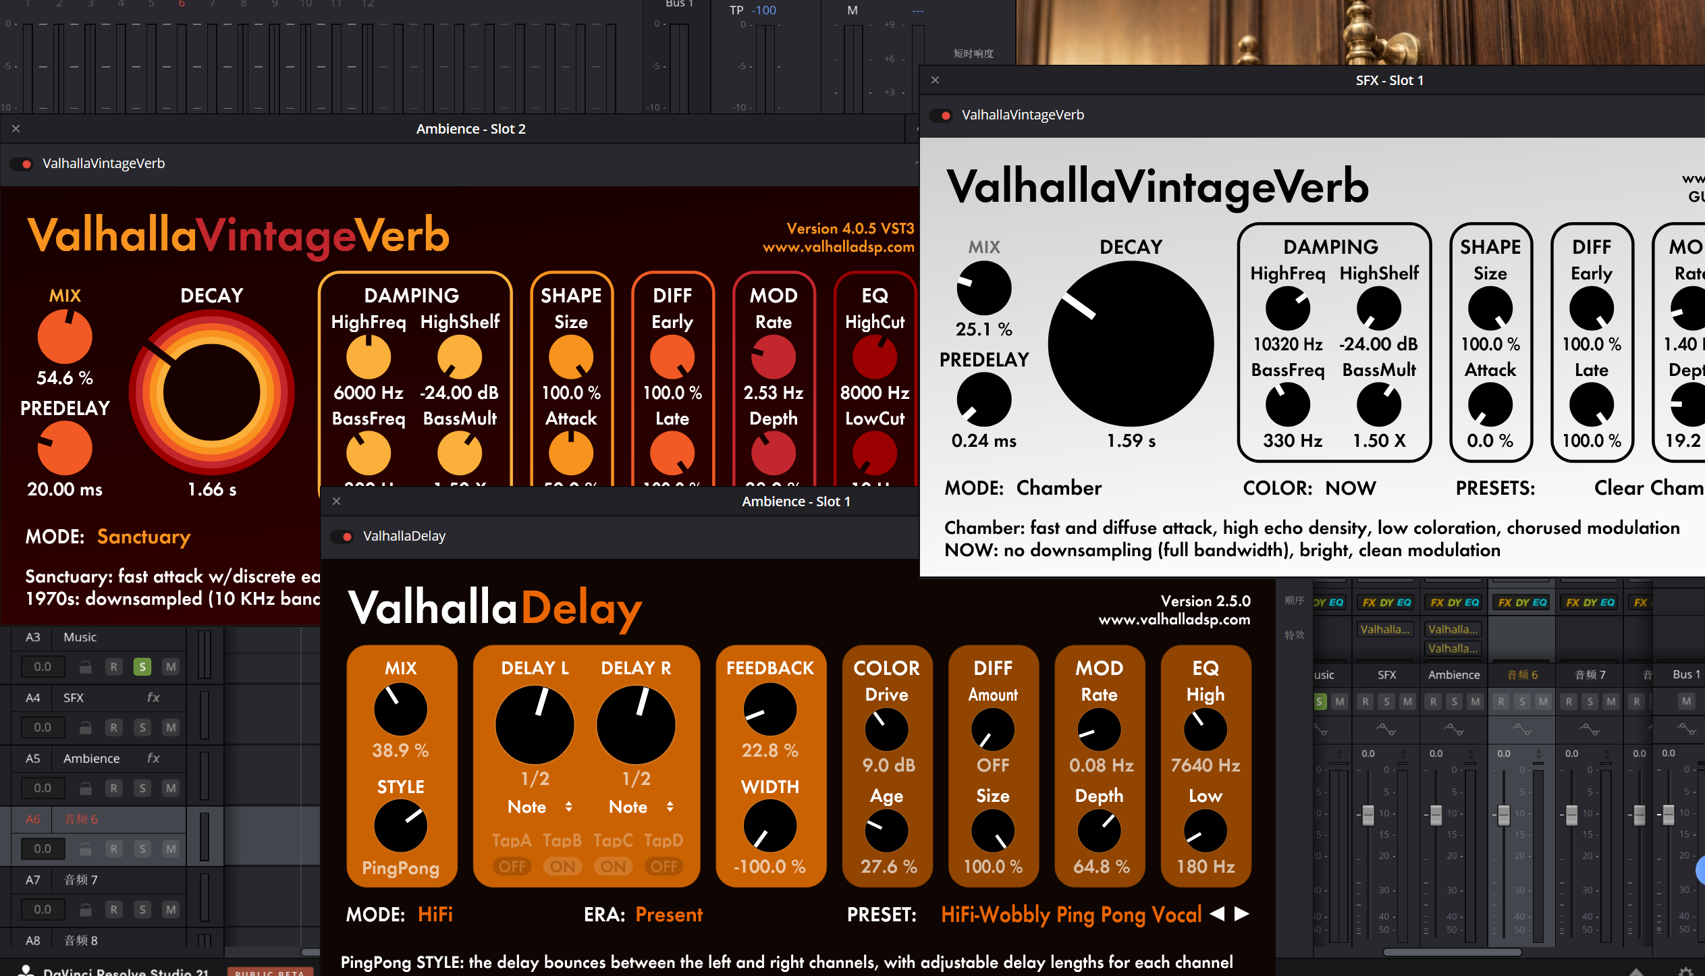Click the Bus 1 volume fader handle
Viewport: 1705px width, 976px height.
click(x=1668, y=815)
